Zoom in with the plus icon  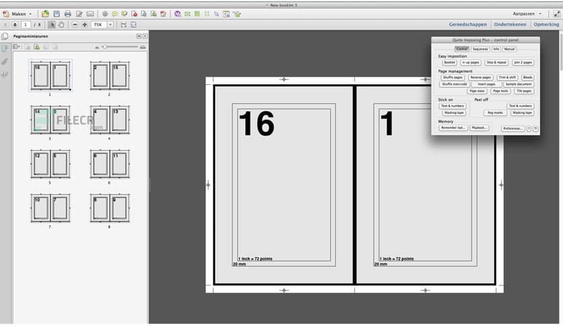[x=85, y=25]
